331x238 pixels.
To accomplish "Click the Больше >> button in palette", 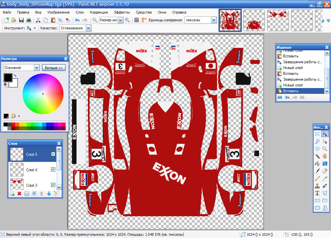I will click(54, 68).
